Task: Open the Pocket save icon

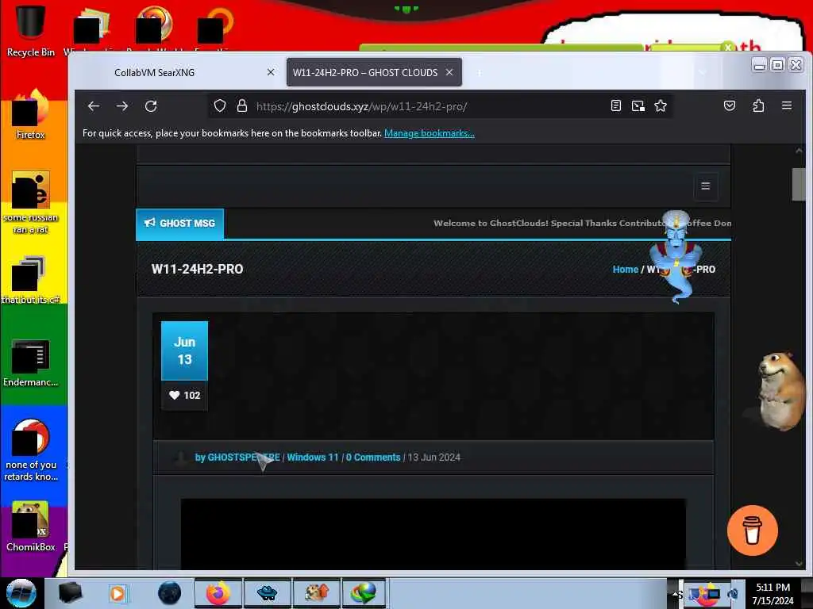Action: tap(730, 105)
